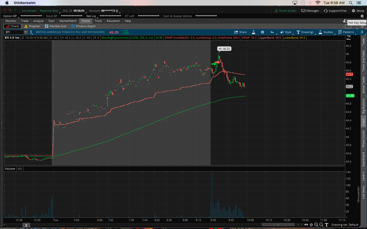Screen dimensions: 367x229
Task: Open the Scan tab
Action: (x=51, y=21)
